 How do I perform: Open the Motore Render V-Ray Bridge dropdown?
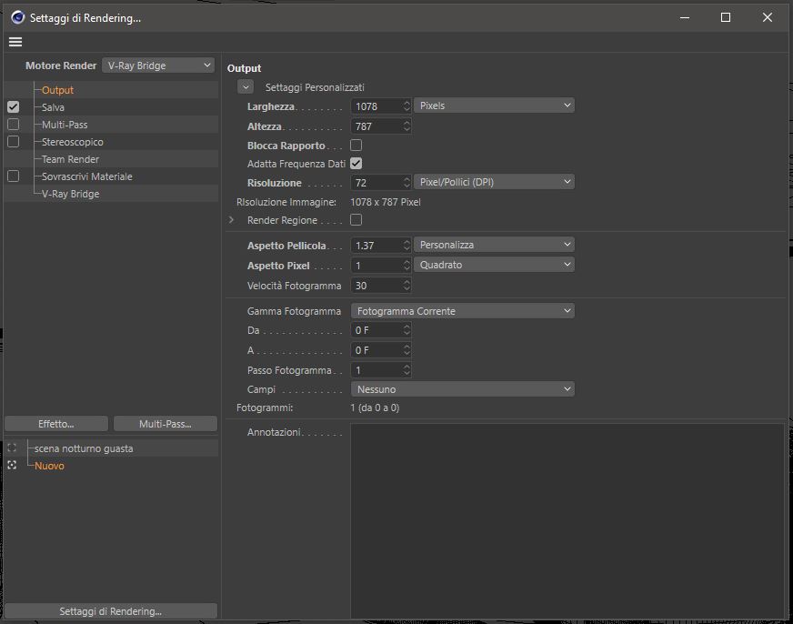(x=158, y=65)
